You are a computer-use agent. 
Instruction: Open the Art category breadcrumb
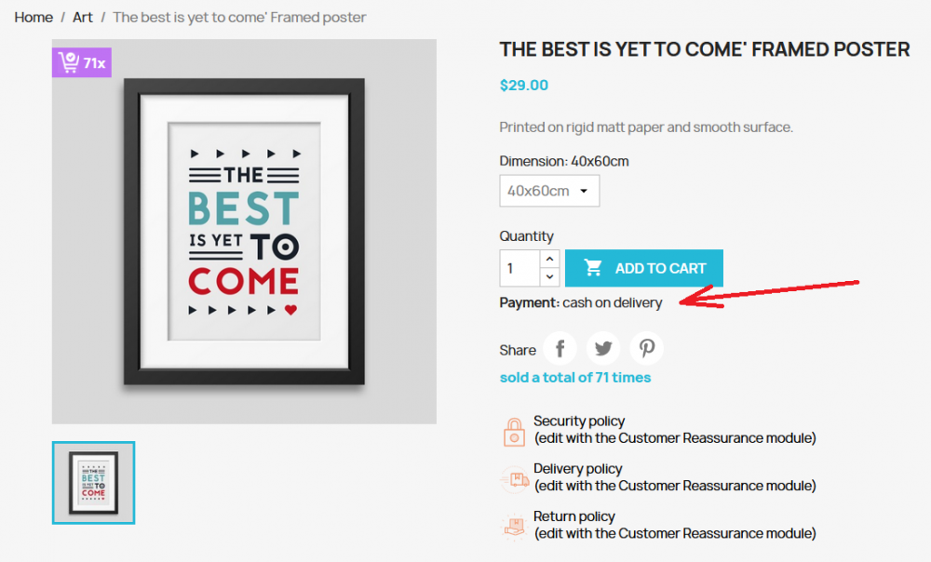click(83, 17)
